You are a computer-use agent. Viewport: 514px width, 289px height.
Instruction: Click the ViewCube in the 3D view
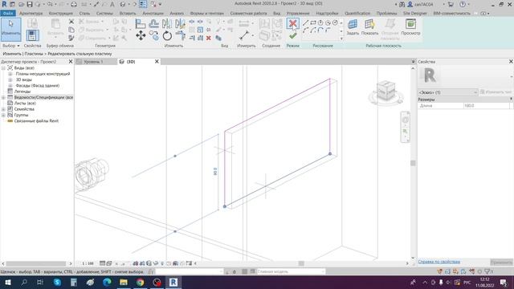click(x=385, y=92)
